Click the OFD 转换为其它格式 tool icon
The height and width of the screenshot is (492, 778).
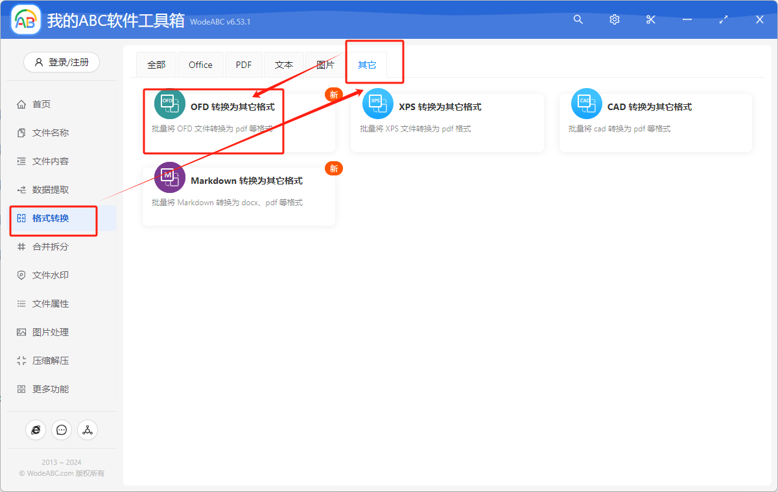tap(169, 103)
